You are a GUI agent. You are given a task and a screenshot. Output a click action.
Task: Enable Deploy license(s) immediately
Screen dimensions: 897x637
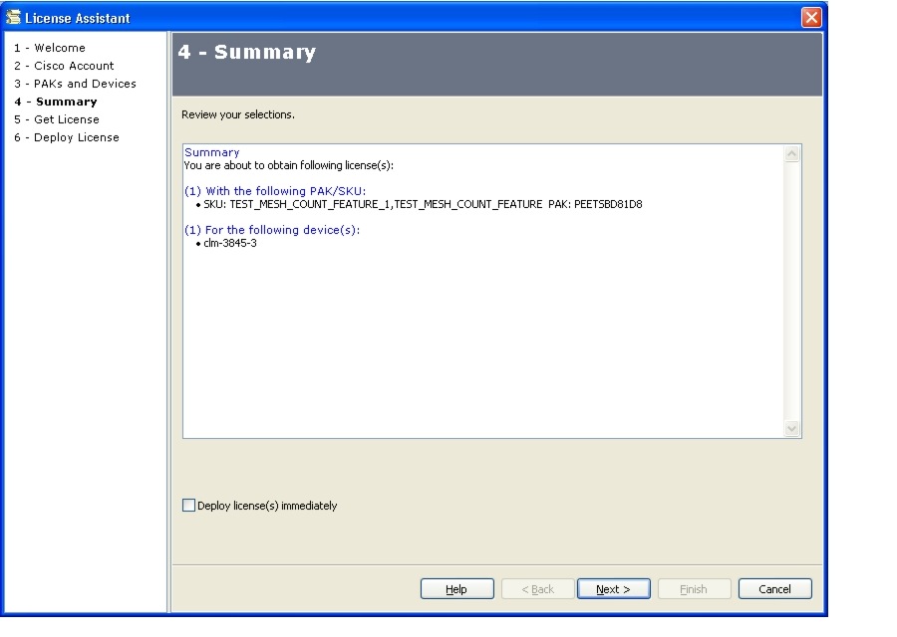[187, 506]
